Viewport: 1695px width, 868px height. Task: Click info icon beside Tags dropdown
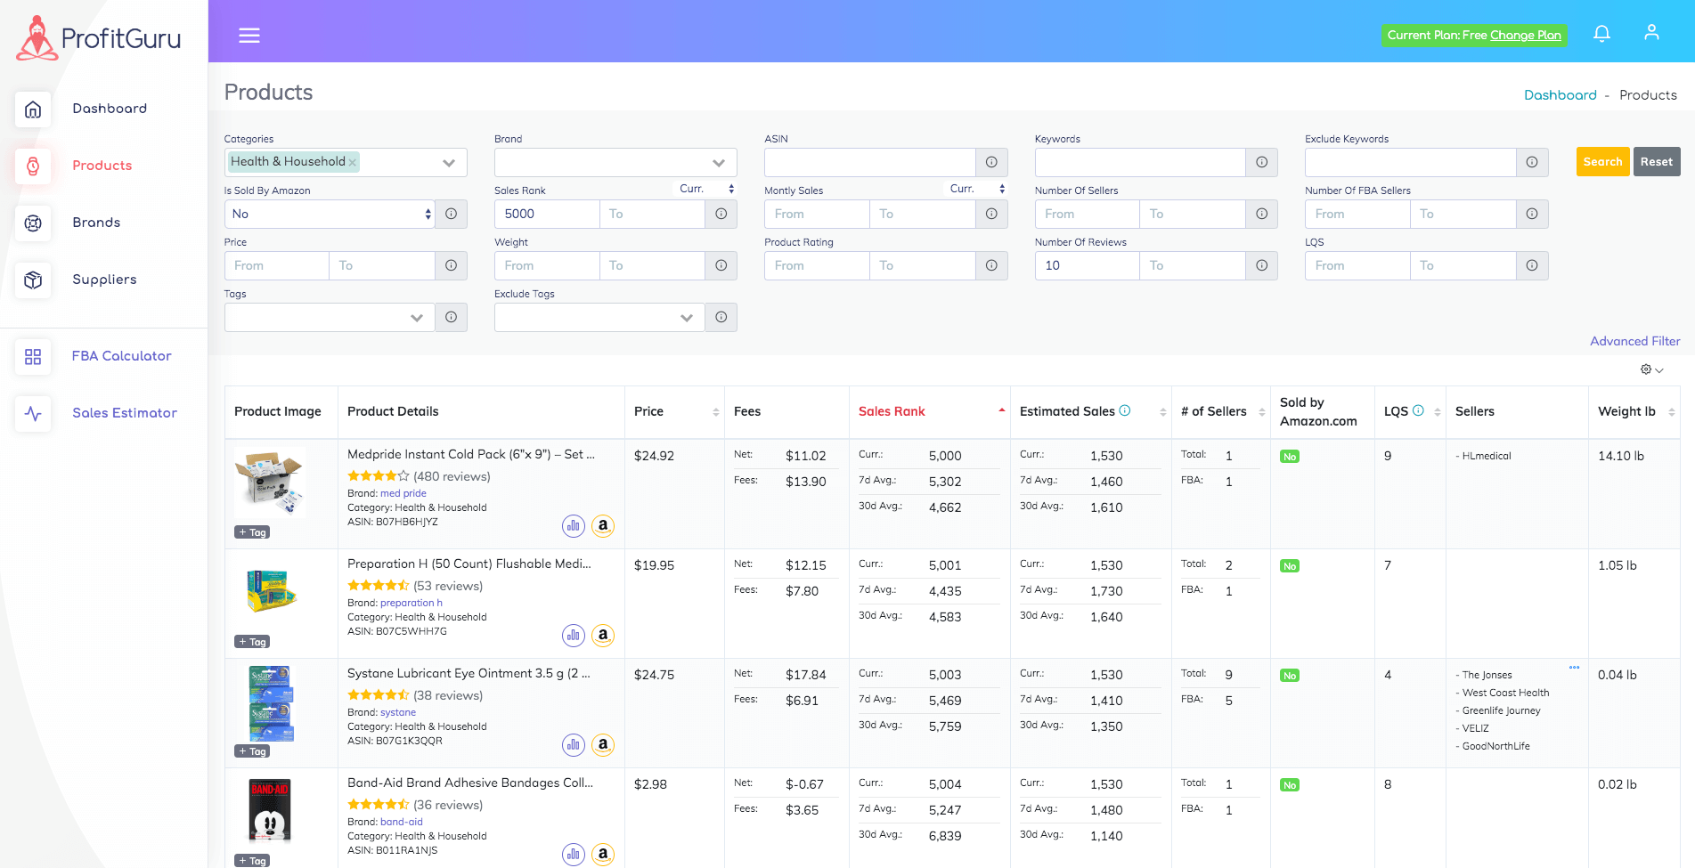point(452,317)
